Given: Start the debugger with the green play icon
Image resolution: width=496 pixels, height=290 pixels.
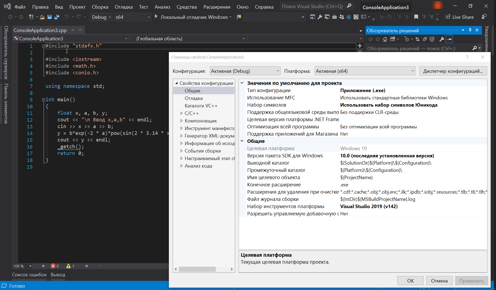Looking at the screenshot, I should [x=156, y=17].
